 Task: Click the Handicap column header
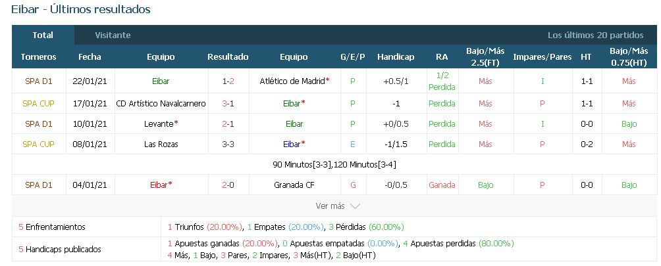(x=396, y=56)
